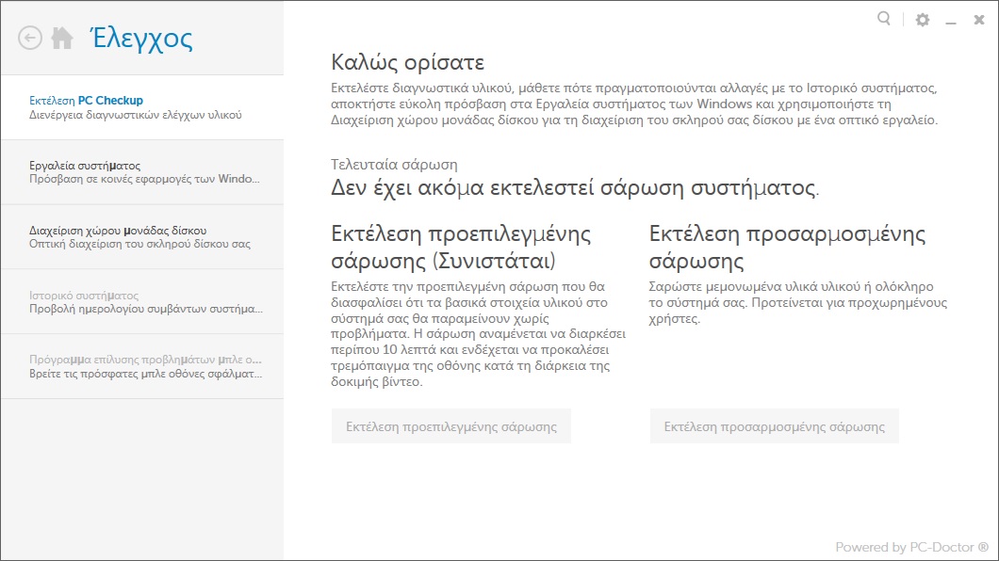Screen dimensions: 999x561
Task: Click the Εκτέλεση προσαρμοσμένης σάρωσης heading
Action: [x=787, y=248]
